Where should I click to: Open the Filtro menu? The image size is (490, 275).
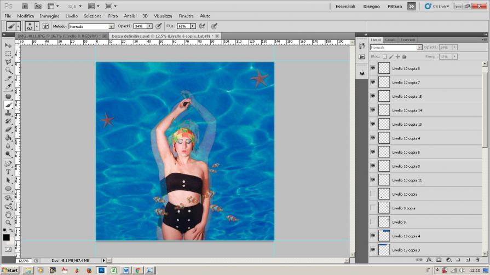[113, 16]
